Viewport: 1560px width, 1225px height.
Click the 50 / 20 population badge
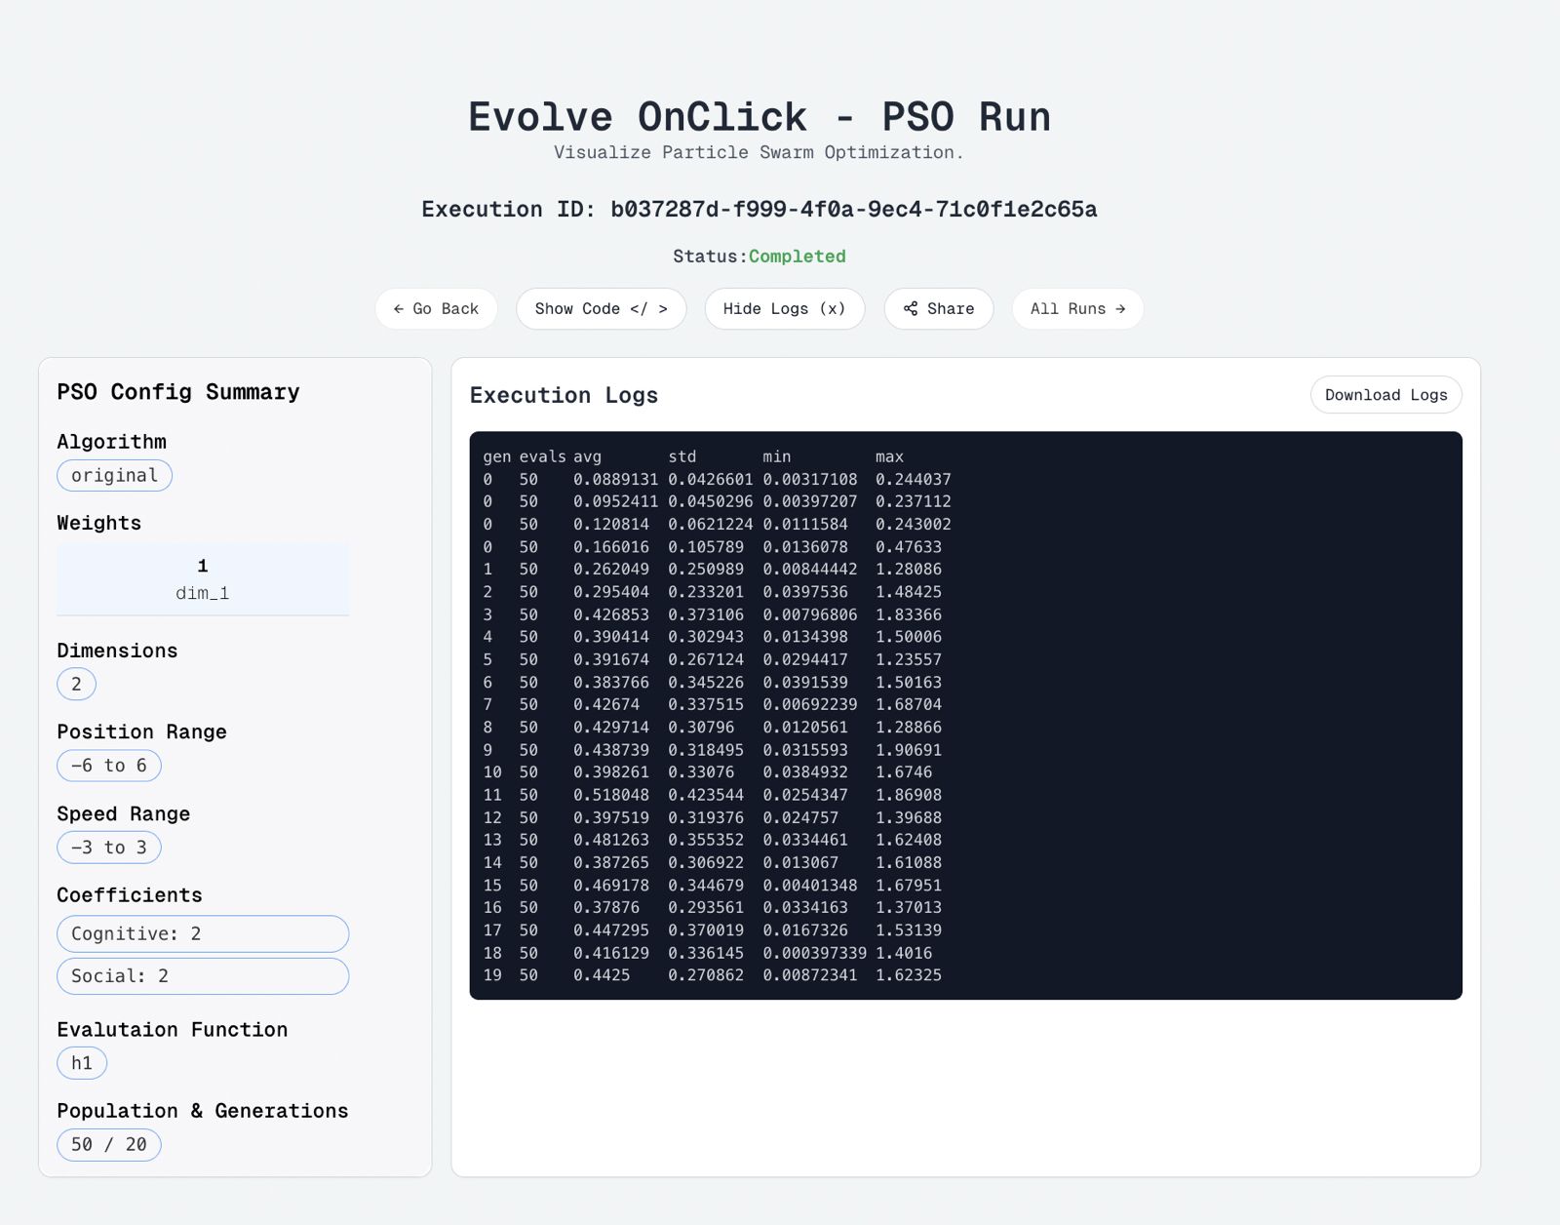109,1144
